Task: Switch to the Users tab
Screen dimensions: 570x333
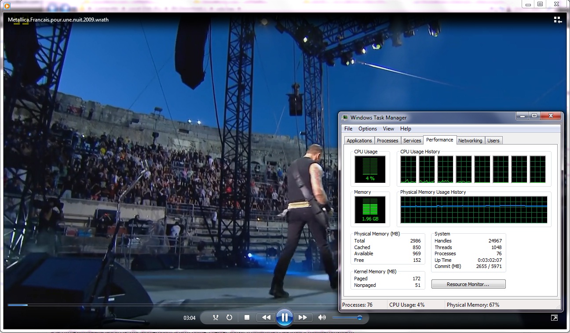Action: pyautogui.click(x=493, y=141)
